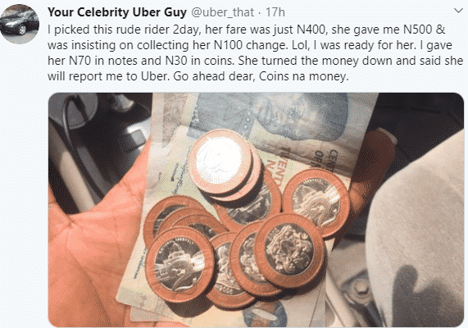This screenshot has height=328, width=468.
Task: Click the 'CENTRAL' text on the banknote
Action: (x=333, y=162)
